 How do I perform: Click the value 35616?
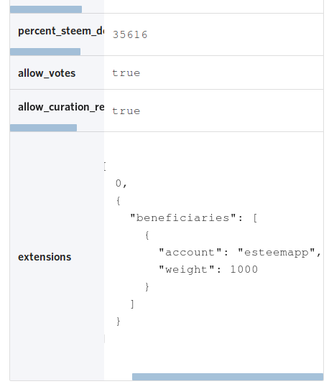click(130, 34)
